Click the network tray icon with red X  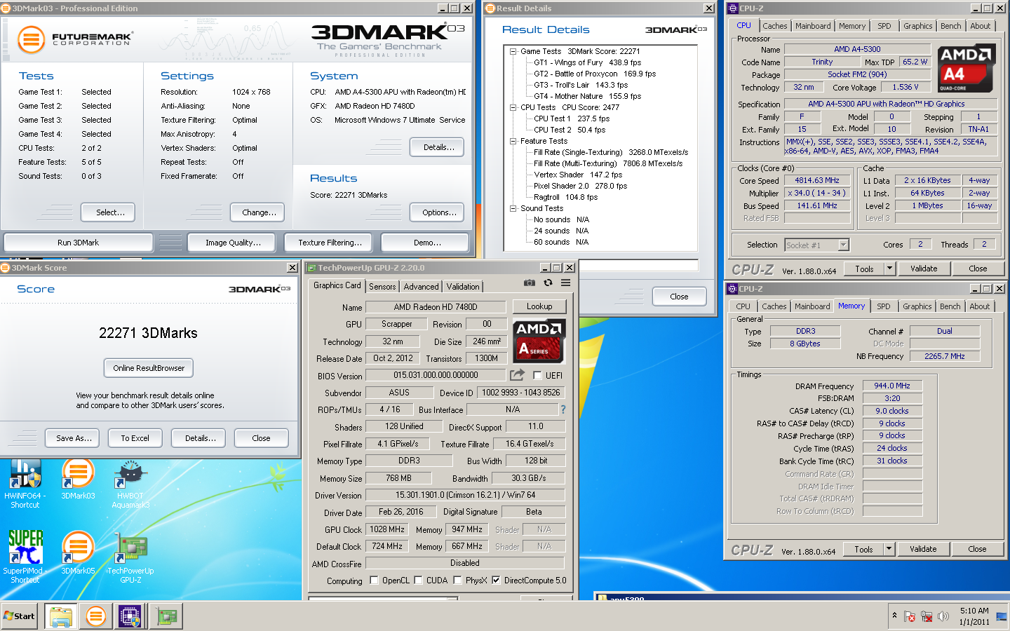[927, 616]
